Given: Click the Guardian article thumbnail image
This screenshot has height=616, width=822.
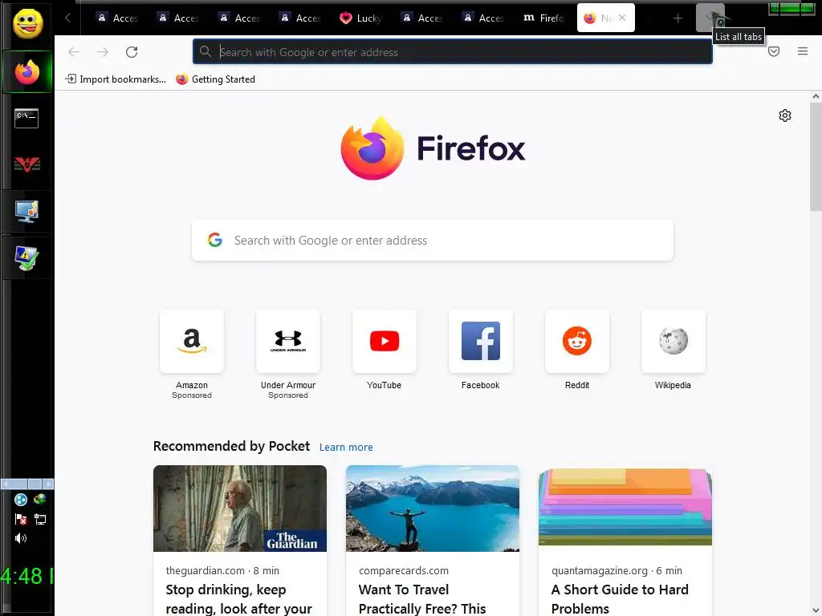Looking at the screenshot, I should pos(239,508).
